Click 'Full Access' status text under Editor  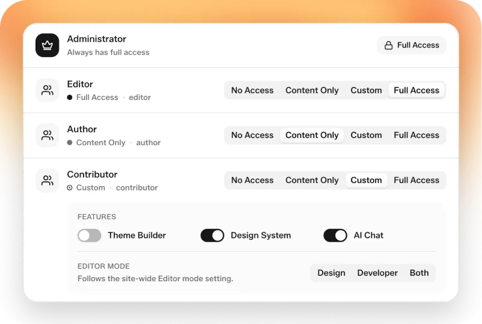[x=97, y=97]
